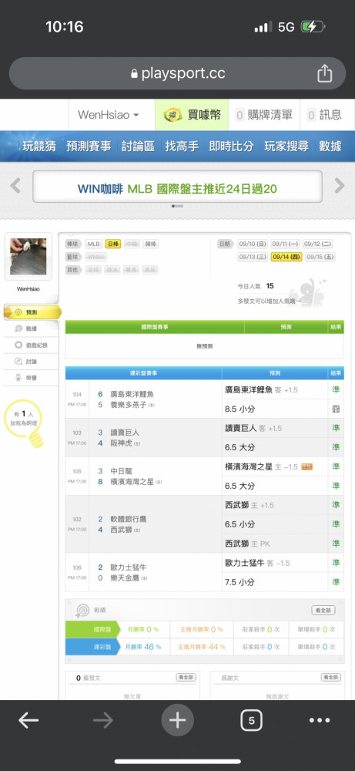Choose date 09/10 (日)
The height and width of the screenshot is (771, 355).
(x=253, y=244)
